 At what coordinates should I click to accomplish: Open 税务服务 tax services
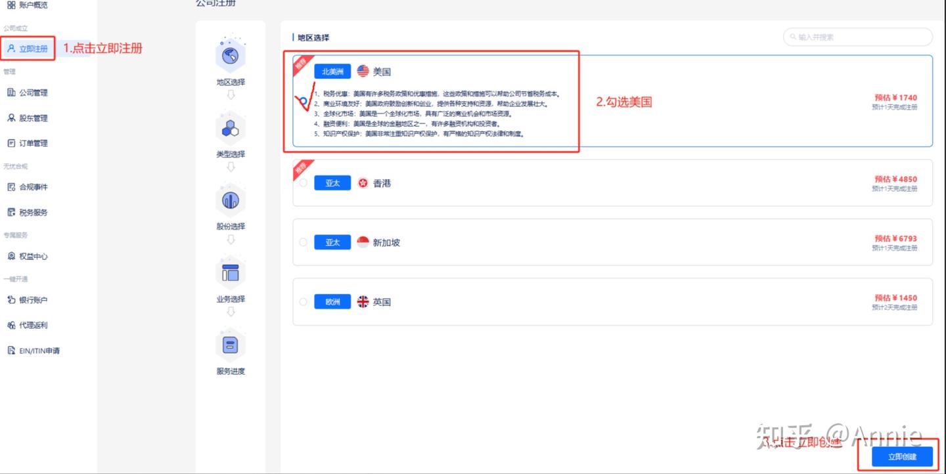click(x=29, y=211)
